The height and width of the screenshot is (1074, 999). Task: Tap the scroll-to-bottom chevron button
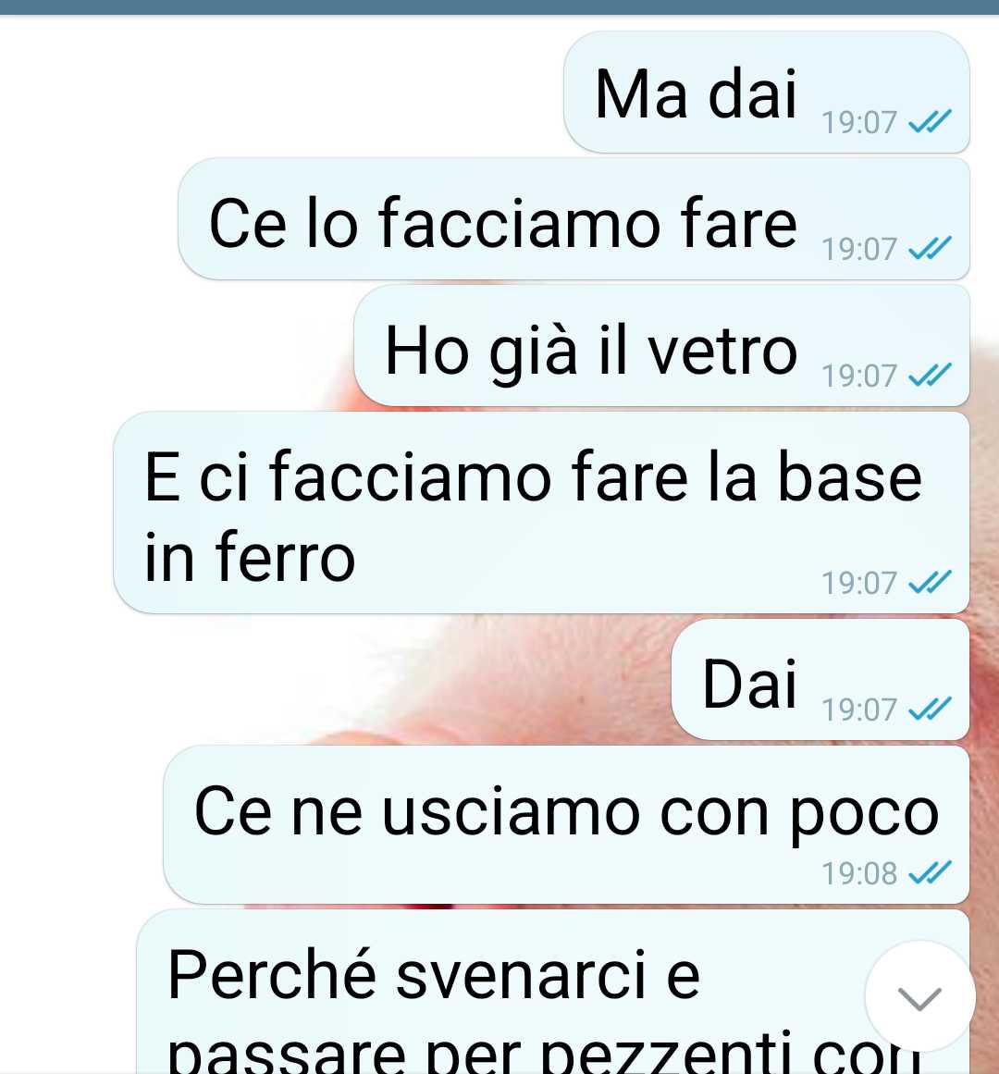[919, 997]
